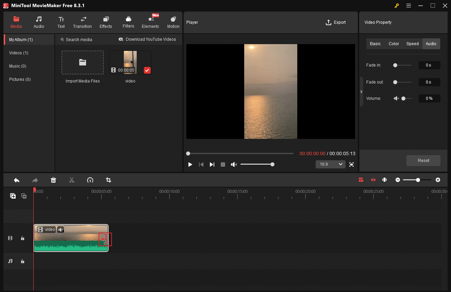Collapse the Video Property panel chevron

[361, 91]
